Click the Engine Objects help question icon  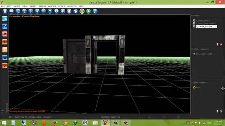(x=217, y=111)
